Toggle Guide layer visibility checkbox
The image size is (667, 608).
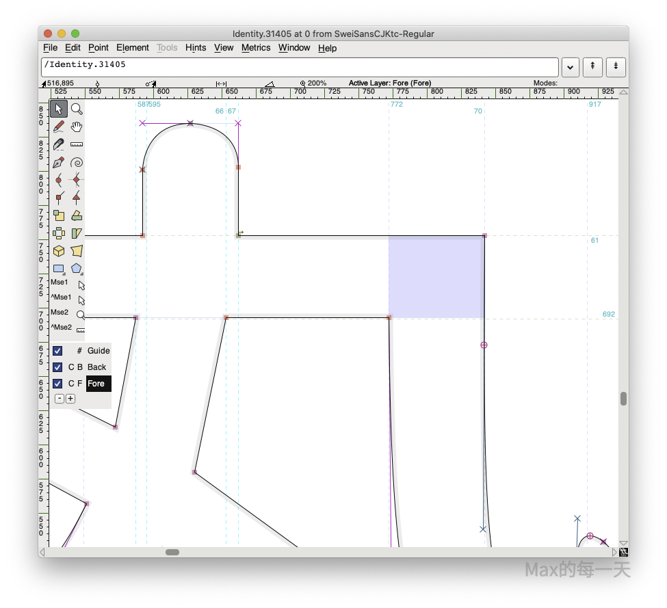(57, 351)
